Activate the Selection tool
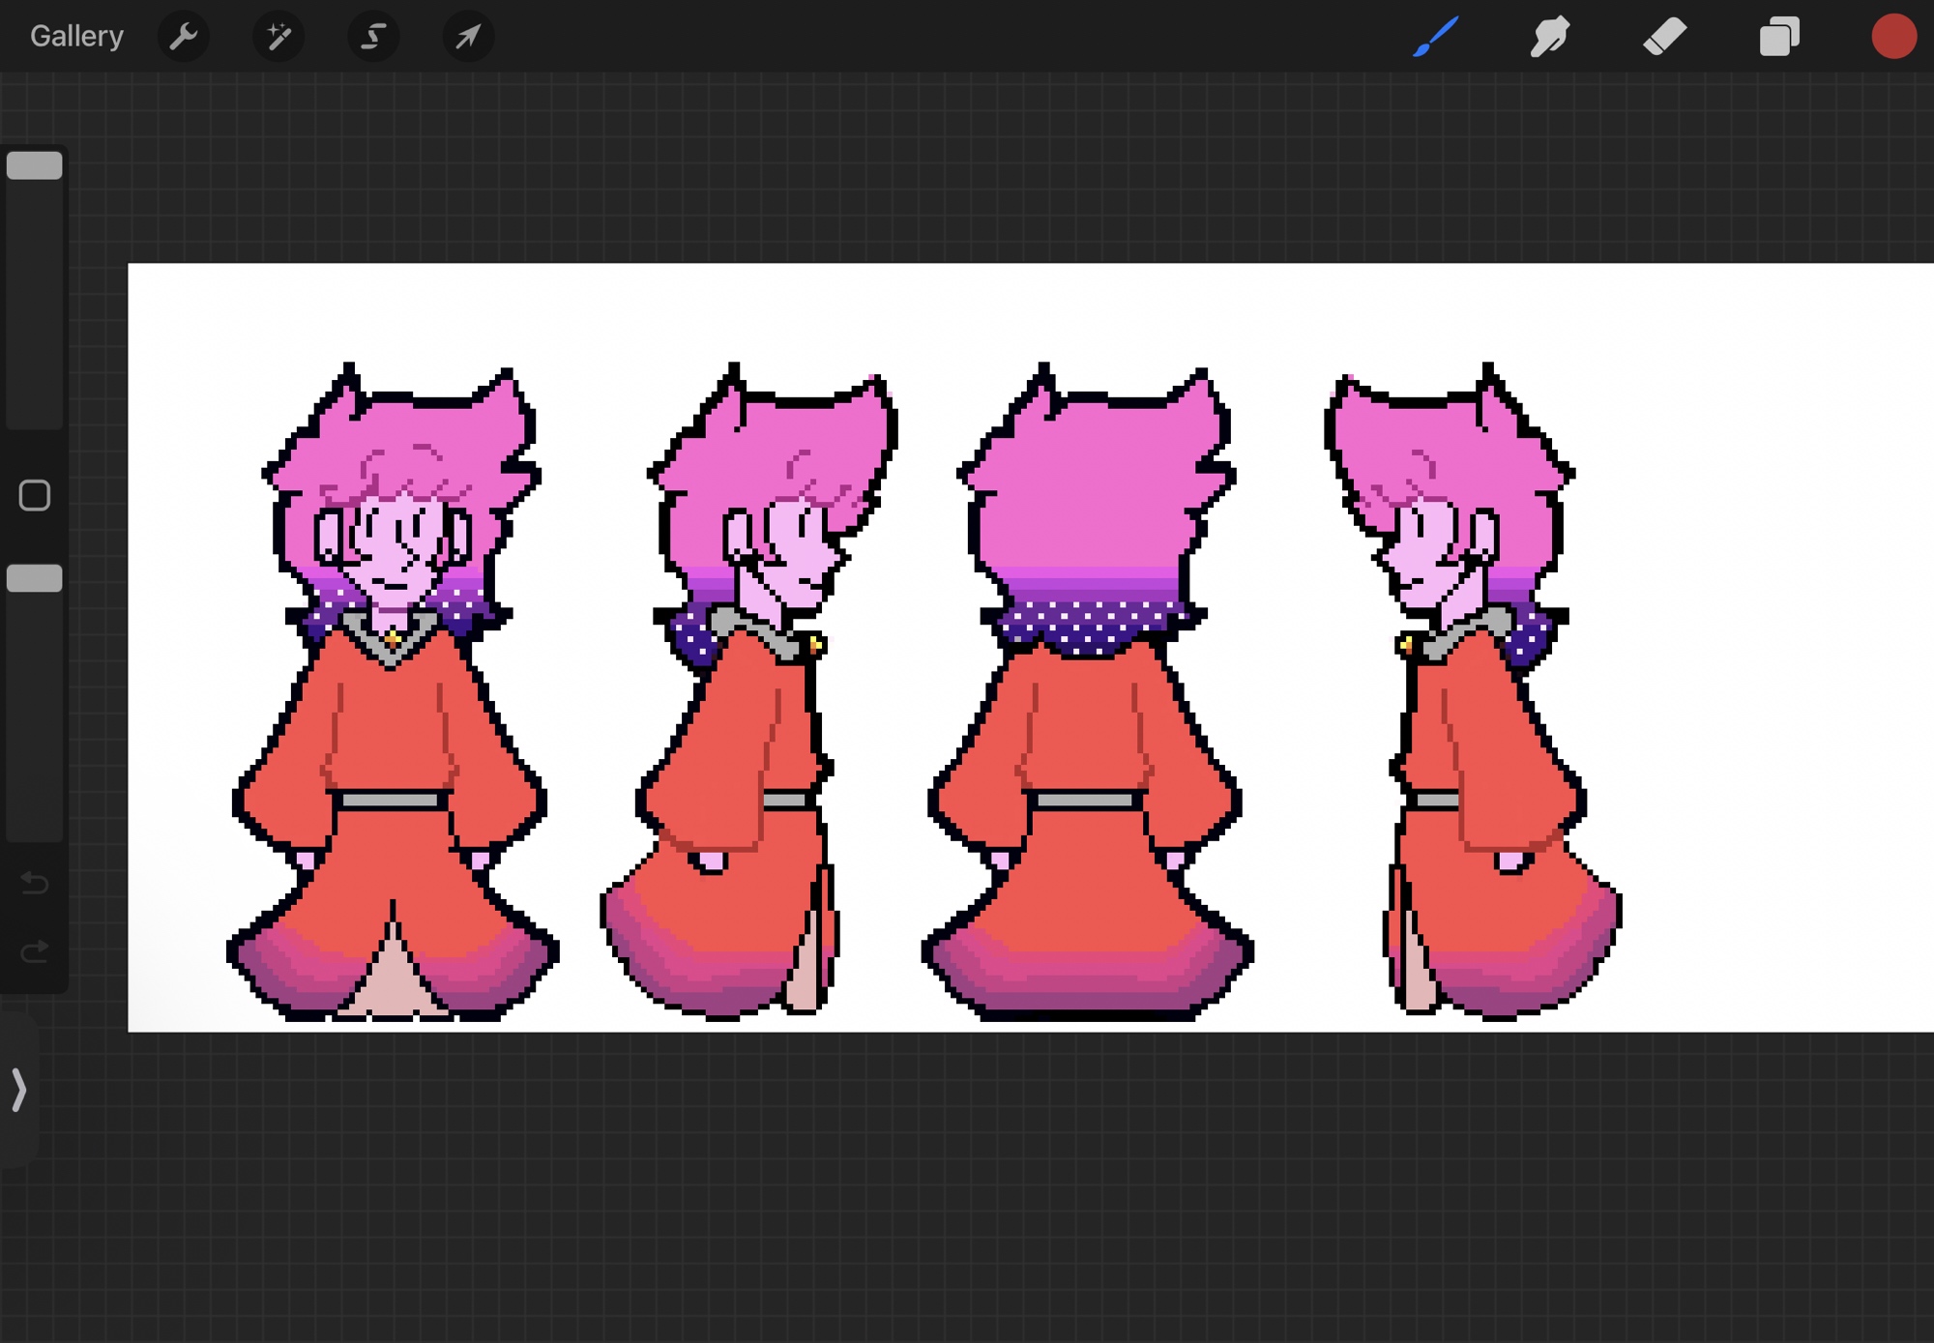This screenshot has height=1343, width=1934. click(373, 37)
